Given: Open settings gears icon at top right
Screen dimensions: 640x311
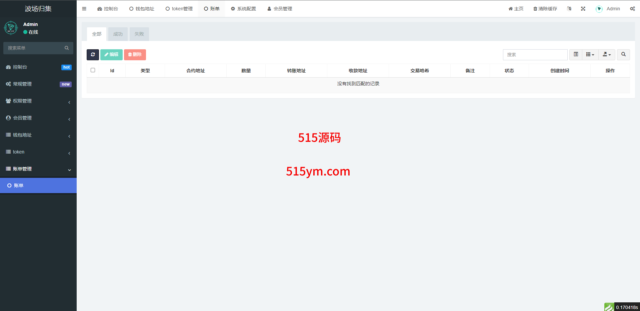Looking at the screenshot, I should point(632,9).
